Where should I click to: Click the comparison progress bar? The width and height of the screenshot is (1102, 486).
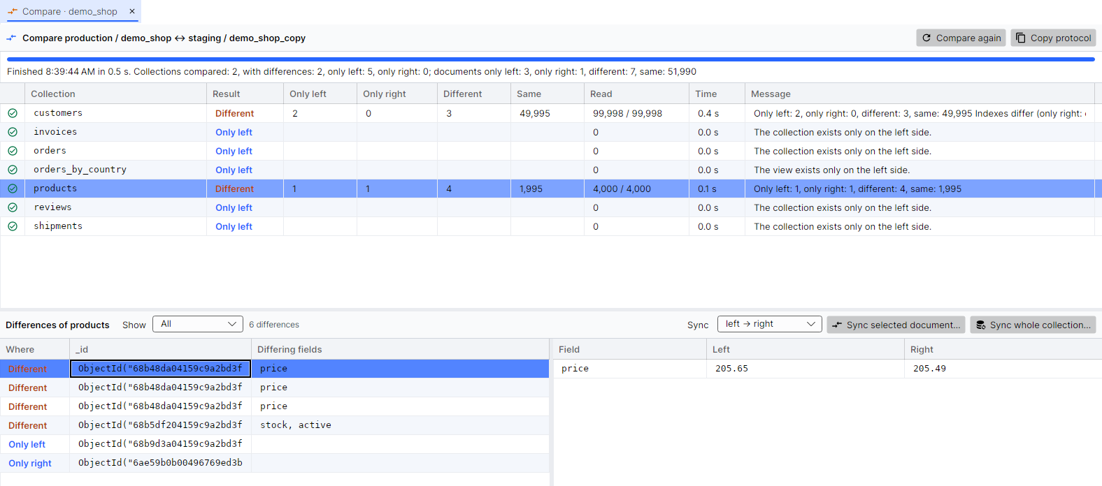(x=551, y=59)
